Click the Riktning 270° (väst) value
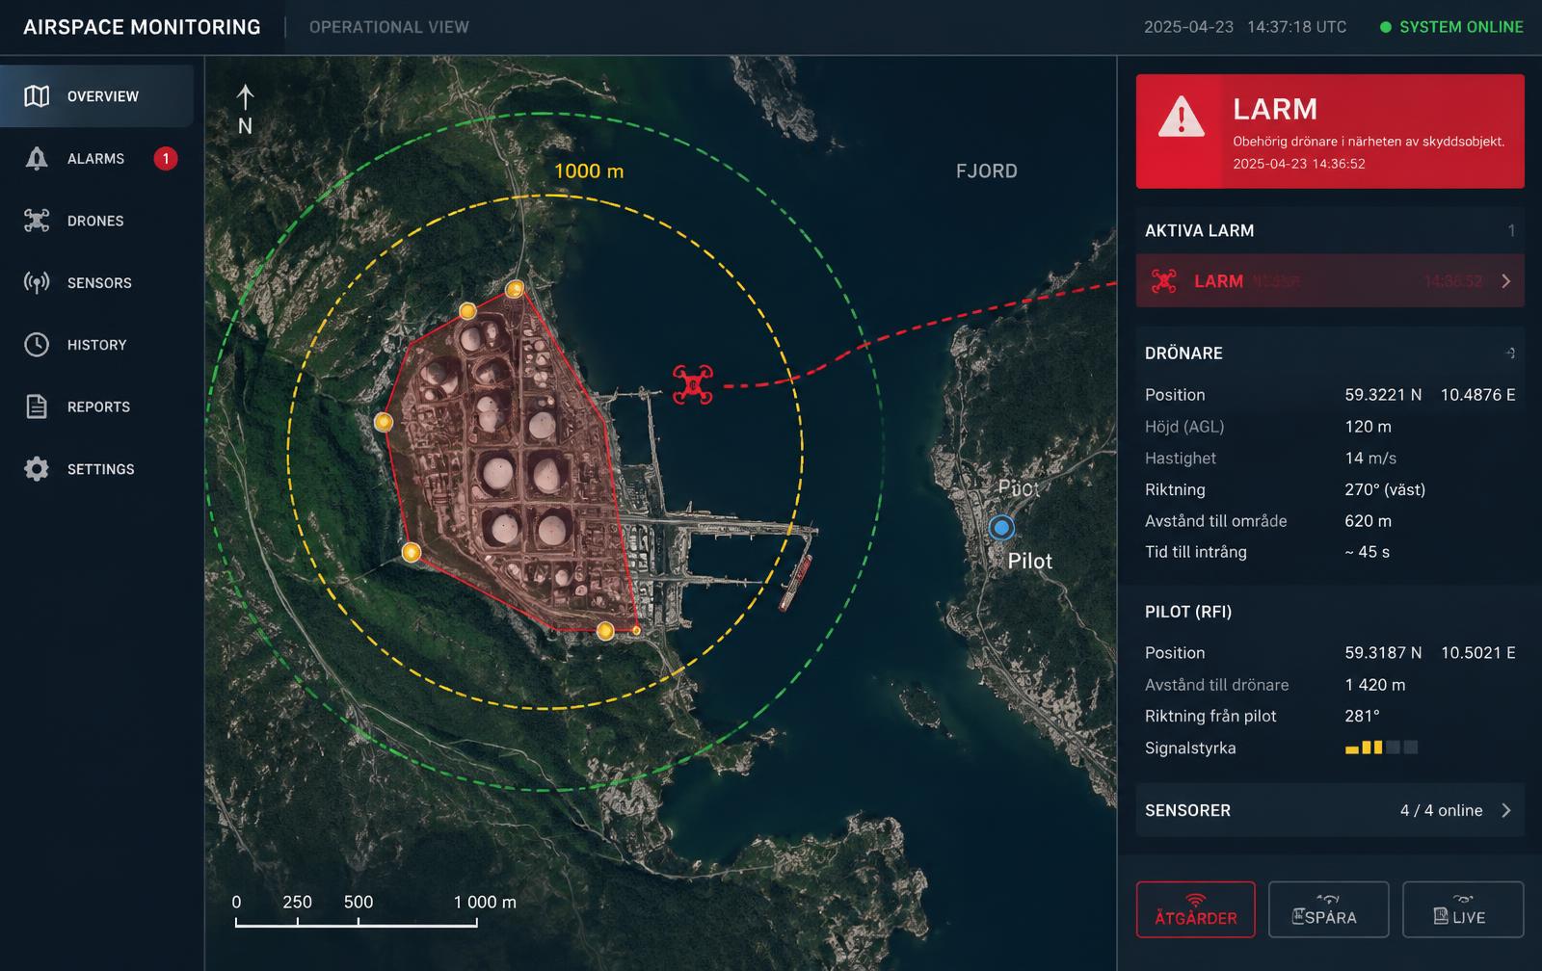The height and width of the screenshot is (971, 1542). tap(1385, 489)
